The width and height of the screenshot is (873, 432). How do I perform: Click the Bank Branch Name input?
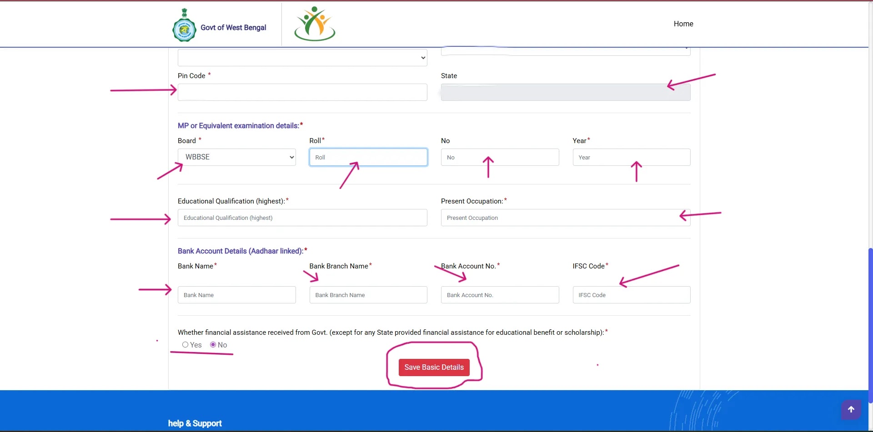[368, 295]
